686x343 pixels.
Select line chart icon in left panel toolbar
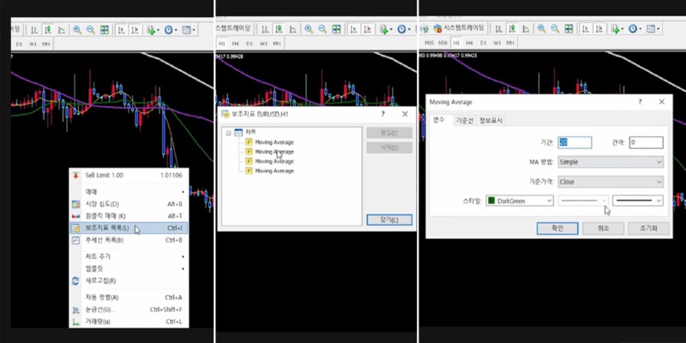click(x=62, y=30)
